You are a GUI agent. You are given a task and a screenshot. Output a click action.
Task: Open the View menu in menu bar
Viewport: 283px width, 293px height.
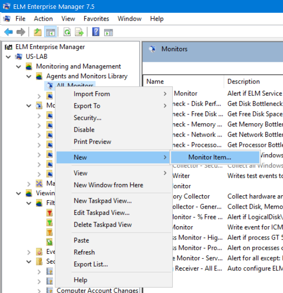(68, 19)
